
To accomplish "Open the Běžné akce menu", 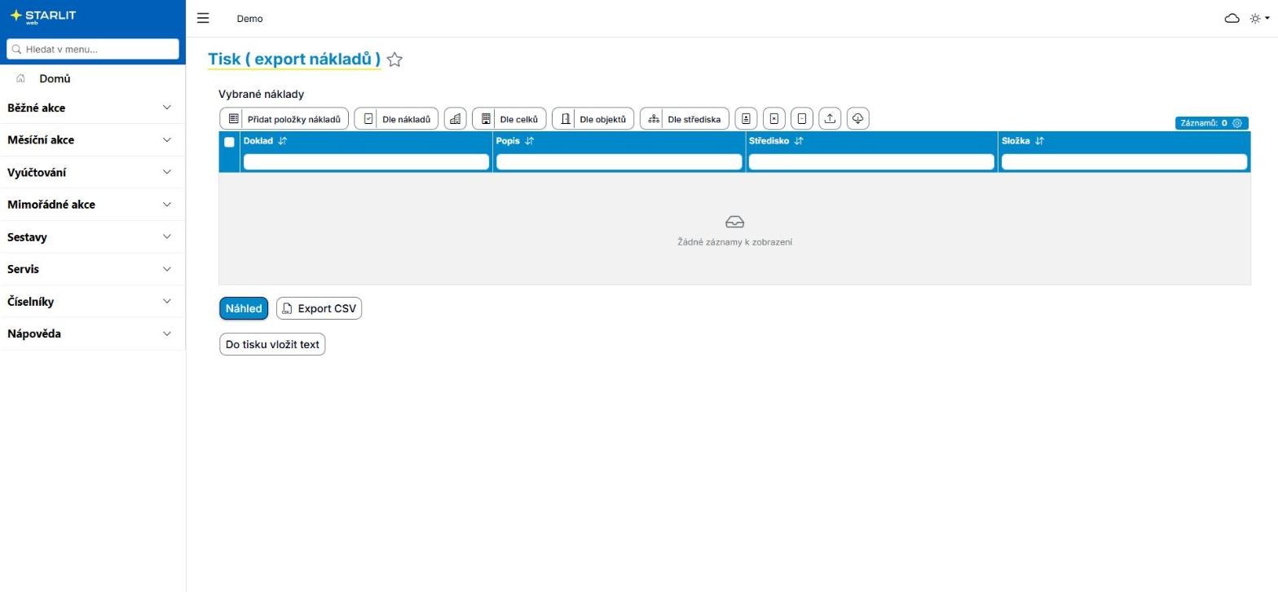I will tap(92, 108).
